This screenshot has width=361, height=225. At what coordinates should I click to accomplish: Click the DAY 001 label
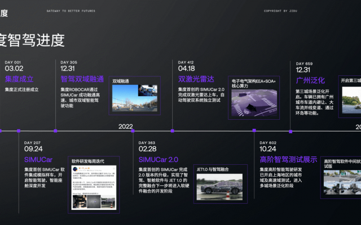[12, 62]
